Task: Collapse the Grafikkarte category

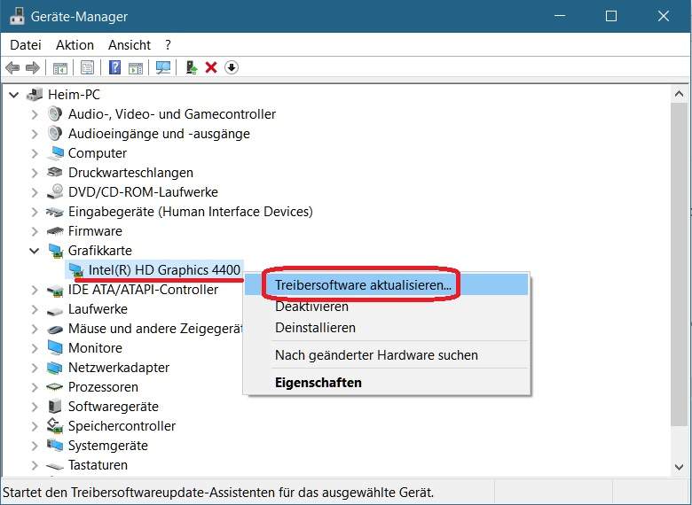Action: [x=35, y=251]
